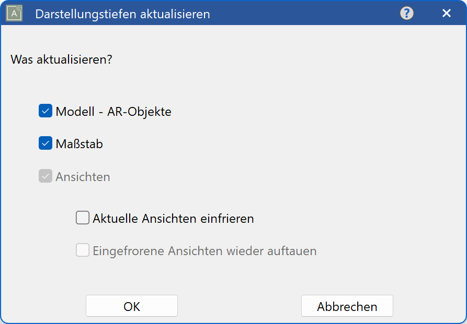The image size is (467, 324).
Task: Click 'Eingefrorene Ansichten wieder auftauen' label text
Action: pos(204,251)
